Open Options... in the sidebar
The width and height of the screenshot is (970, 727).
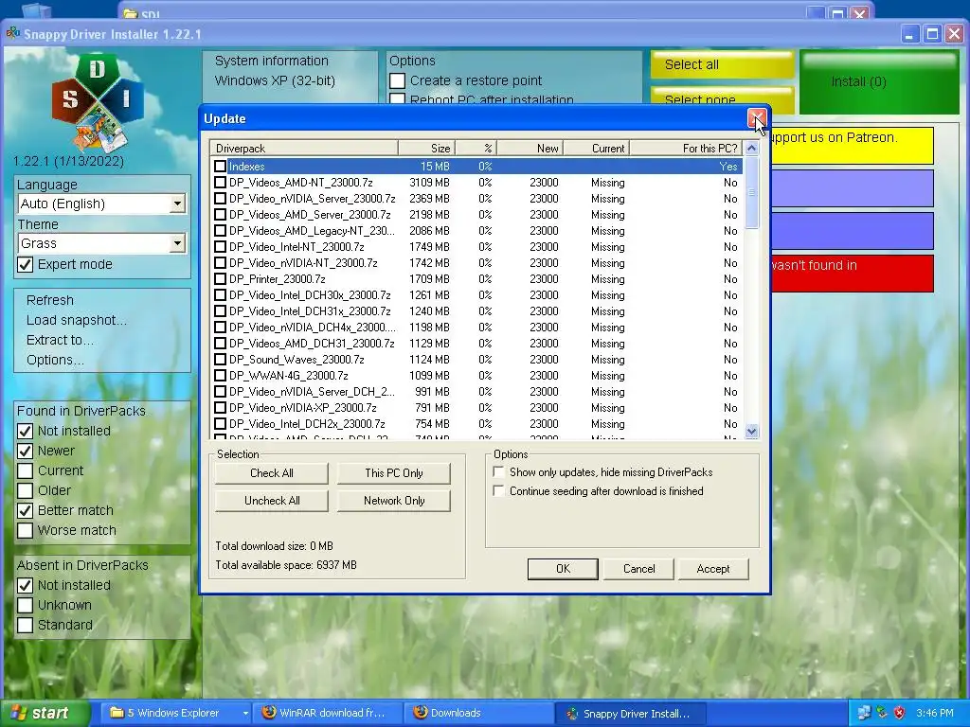(55, 360)
